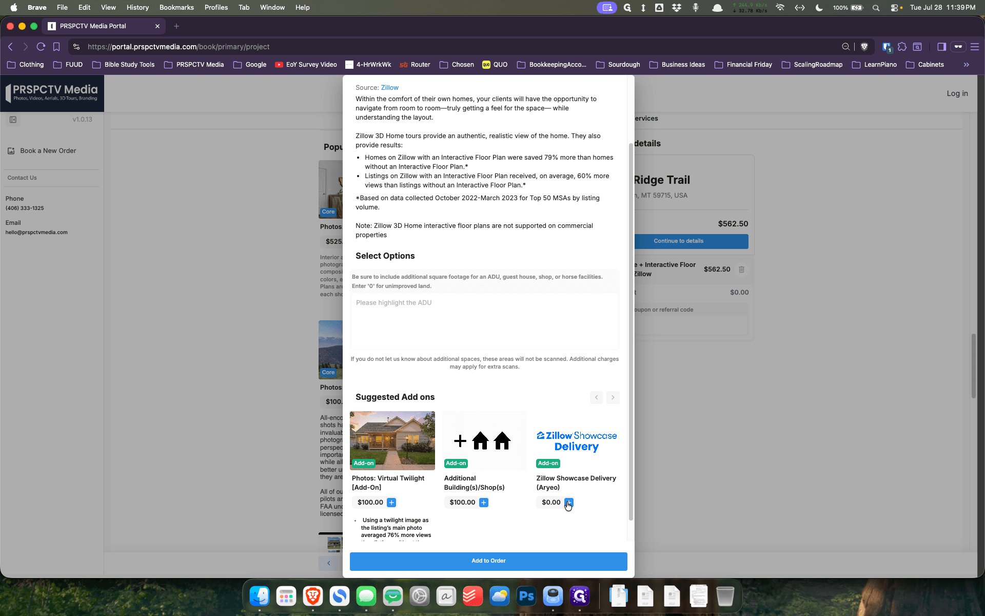Select the Virtual Twilight house thumbnail
Screen dimensions: 985x616
[x=392, y=440]
